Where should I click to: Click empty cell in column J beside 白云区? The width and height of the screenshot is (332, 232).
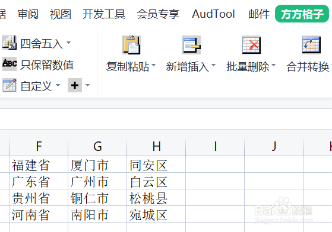[274, 181]
